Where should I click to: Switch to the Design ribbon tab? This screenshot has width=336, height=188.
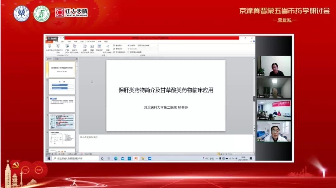point(69,42)
